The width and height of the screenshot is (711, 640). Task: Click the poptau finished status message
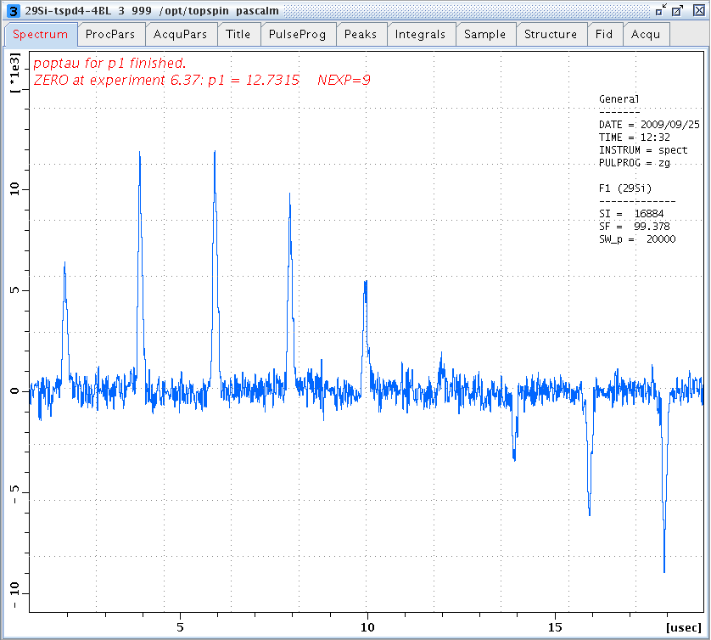[x=115, y=61]
